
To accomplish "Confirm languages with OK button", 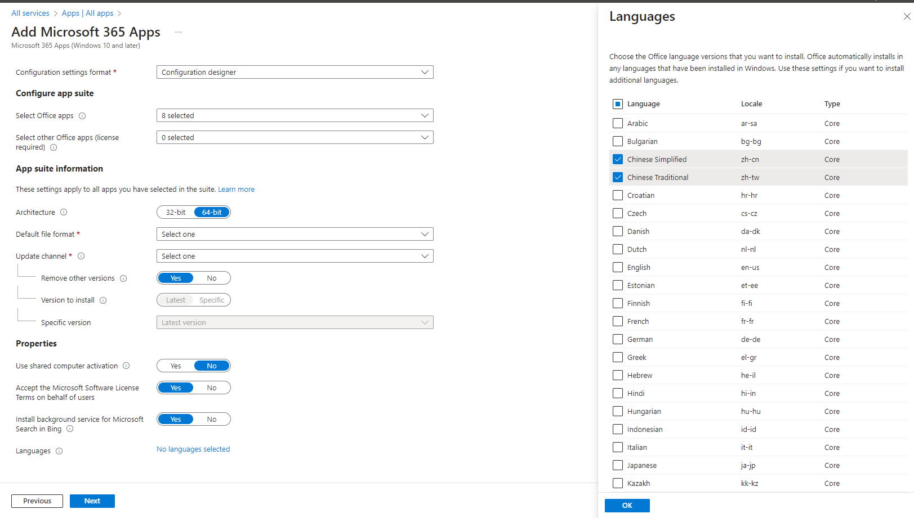I will [x=627, y=506].
